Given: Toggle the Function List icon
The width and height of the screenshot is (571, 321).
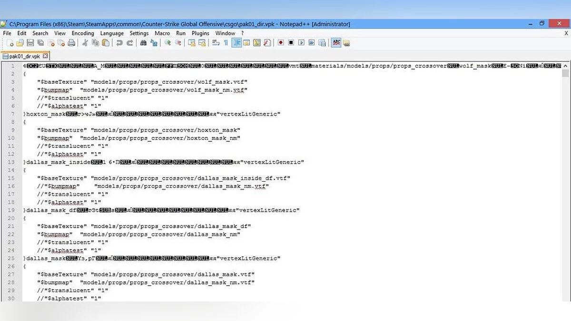Looking at the screenshot, I should point(267,43).
